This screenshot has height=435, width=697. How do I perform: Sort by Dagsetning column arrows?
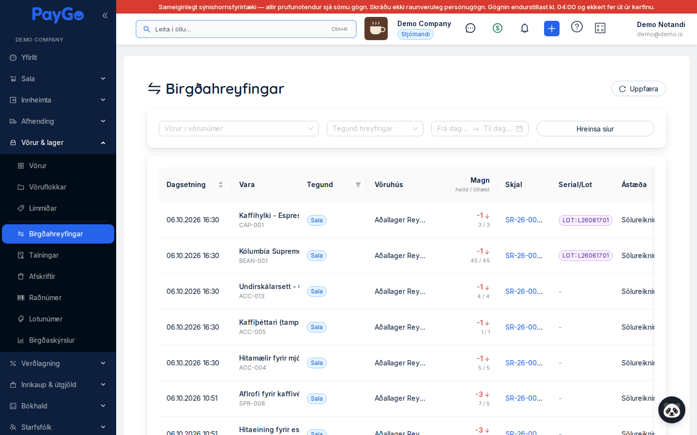(221, 185)
